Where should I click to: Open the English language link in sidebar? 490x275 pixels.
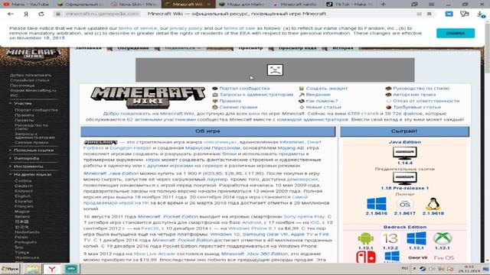(x=22, y=196)
